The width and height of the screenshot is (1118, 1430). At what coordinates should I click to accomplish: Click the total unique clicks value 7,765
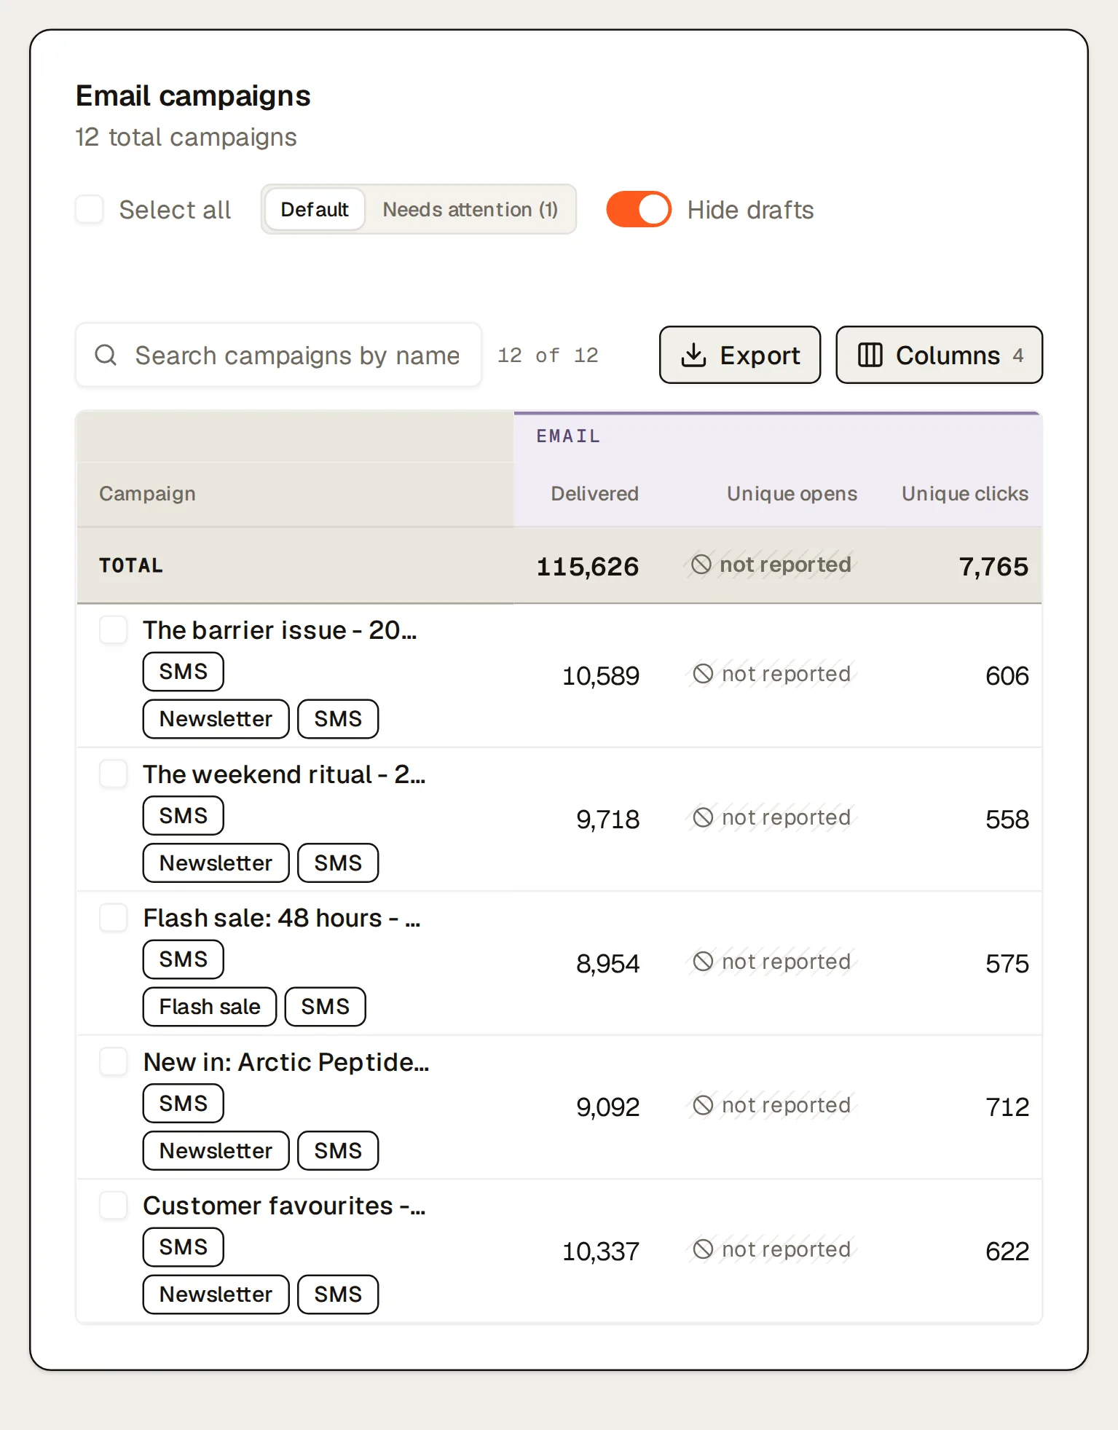pyautogui.click(x=993, y=567)
